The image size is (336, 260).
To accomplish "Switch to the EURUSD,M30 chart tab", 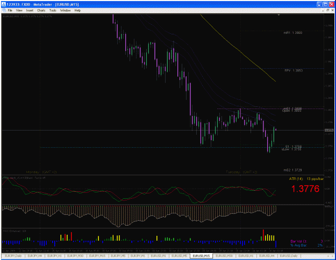I will coord(224,256).
